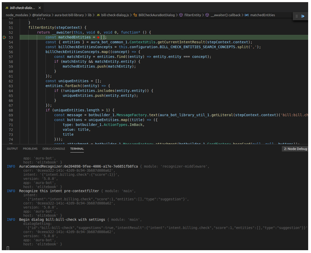
Task: Open bill-check-dialog.js breadcrumb segment
Action: (115, 15)
